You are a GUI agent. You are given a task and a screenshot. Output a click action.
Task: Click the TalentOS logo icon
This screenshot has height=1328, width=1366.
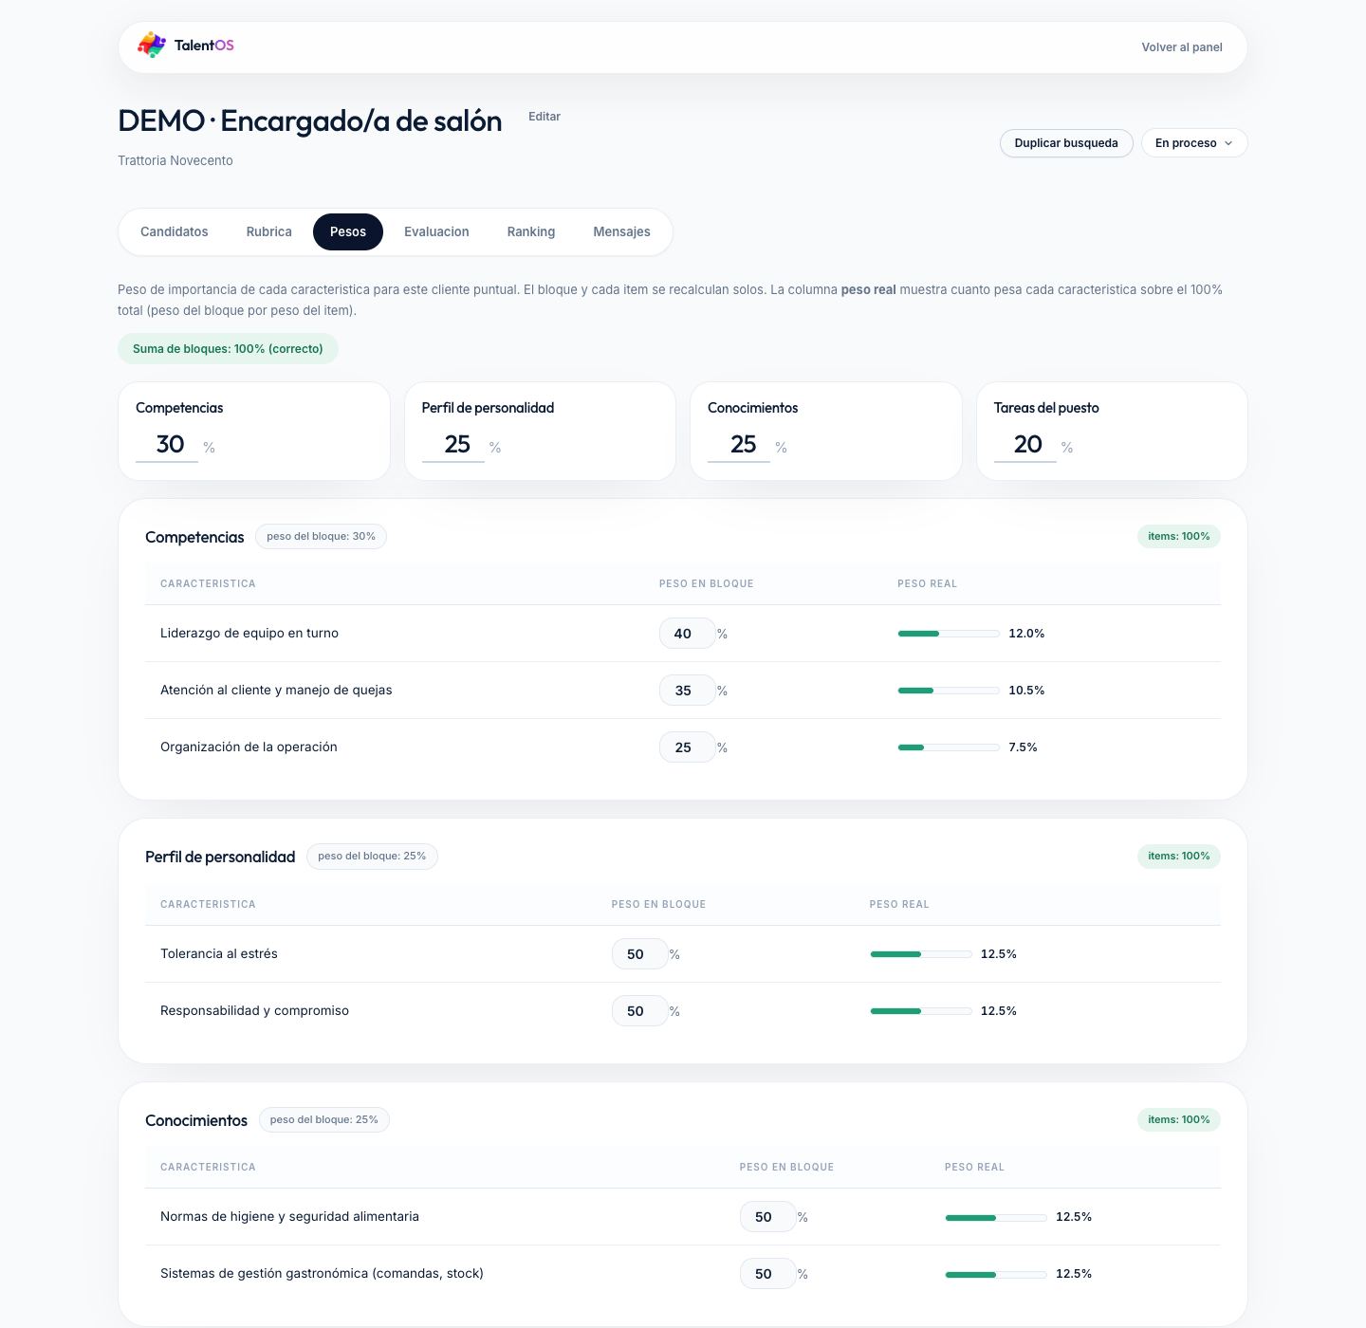152,45
